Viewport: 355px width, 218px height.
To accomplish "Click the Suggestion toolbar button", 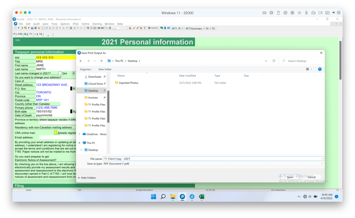I will (153, 28).
